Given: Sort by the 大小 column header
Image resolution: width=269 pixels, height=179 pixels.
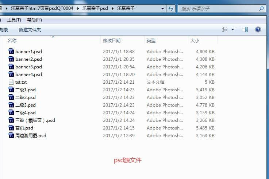Looking at the screenshot, I should pyautogui.click(x=195, y=41).
